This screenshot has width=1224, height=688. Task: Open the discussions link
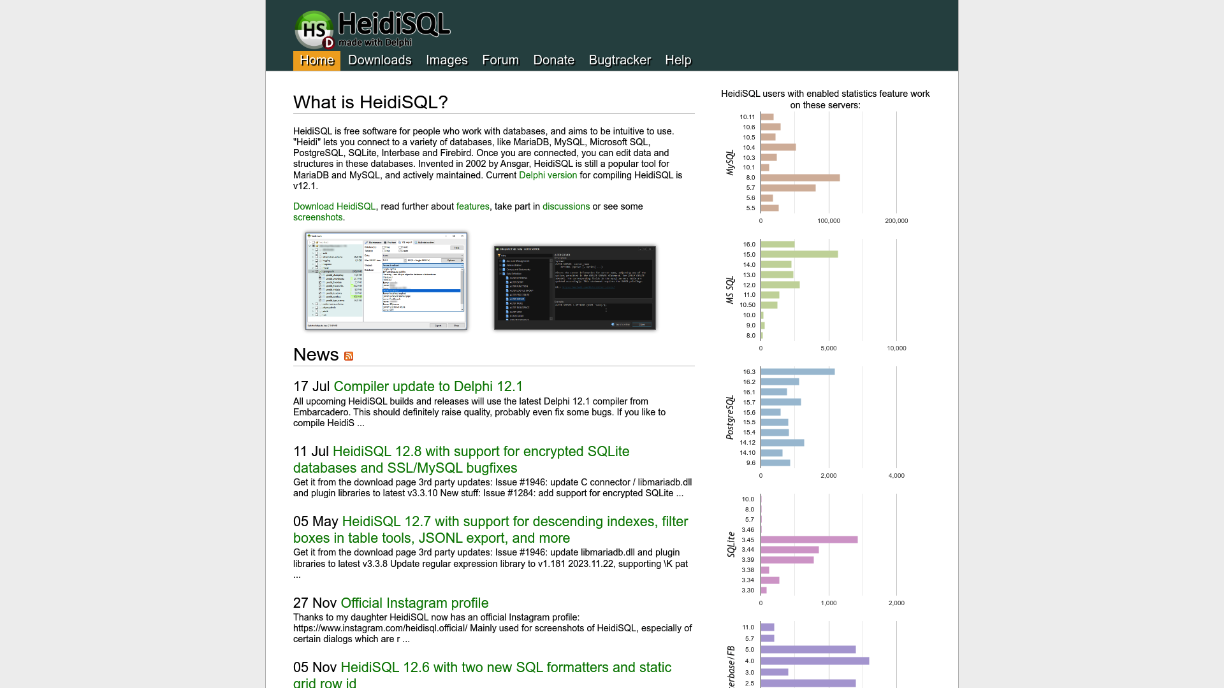565,206
